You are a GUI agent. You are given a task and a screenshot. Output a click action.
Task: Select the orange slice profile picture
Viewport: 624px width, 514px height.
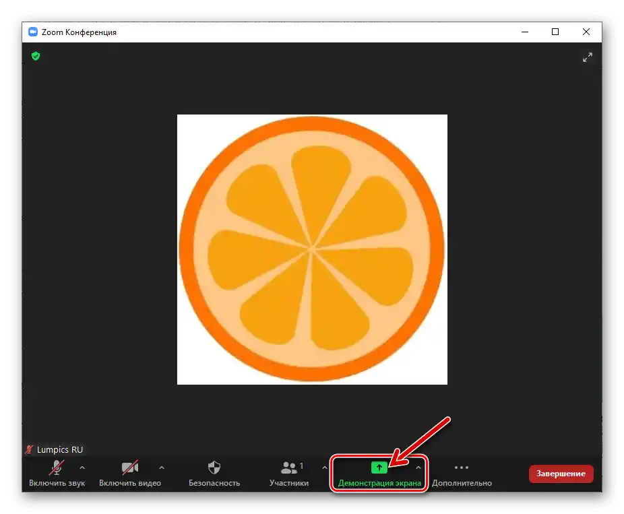pyautogui.click(x=312, y=249)
